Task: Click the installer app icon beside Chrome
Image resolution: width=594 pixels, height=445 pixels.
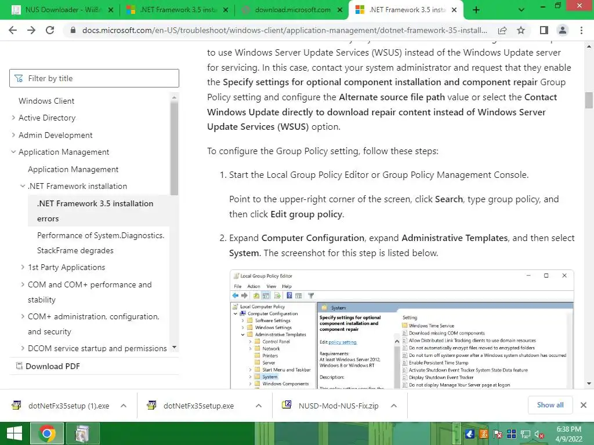Action: [x=82, y=433]
